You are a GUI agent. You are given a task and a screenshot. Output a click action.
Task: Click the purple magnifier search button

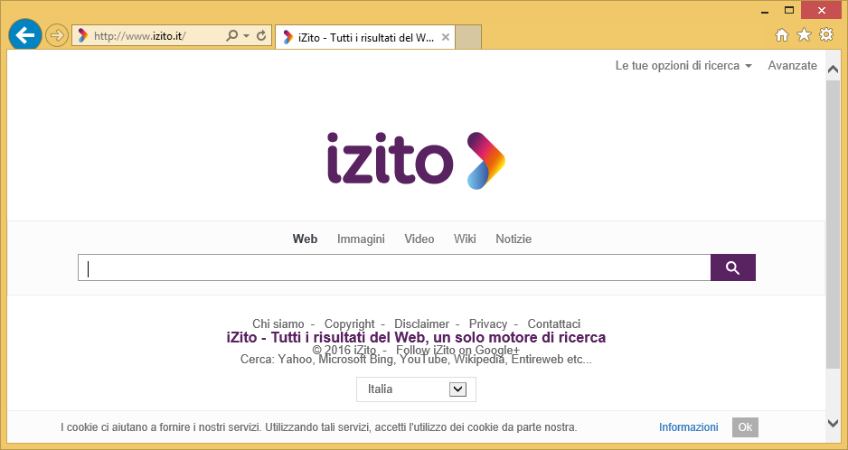733,267
